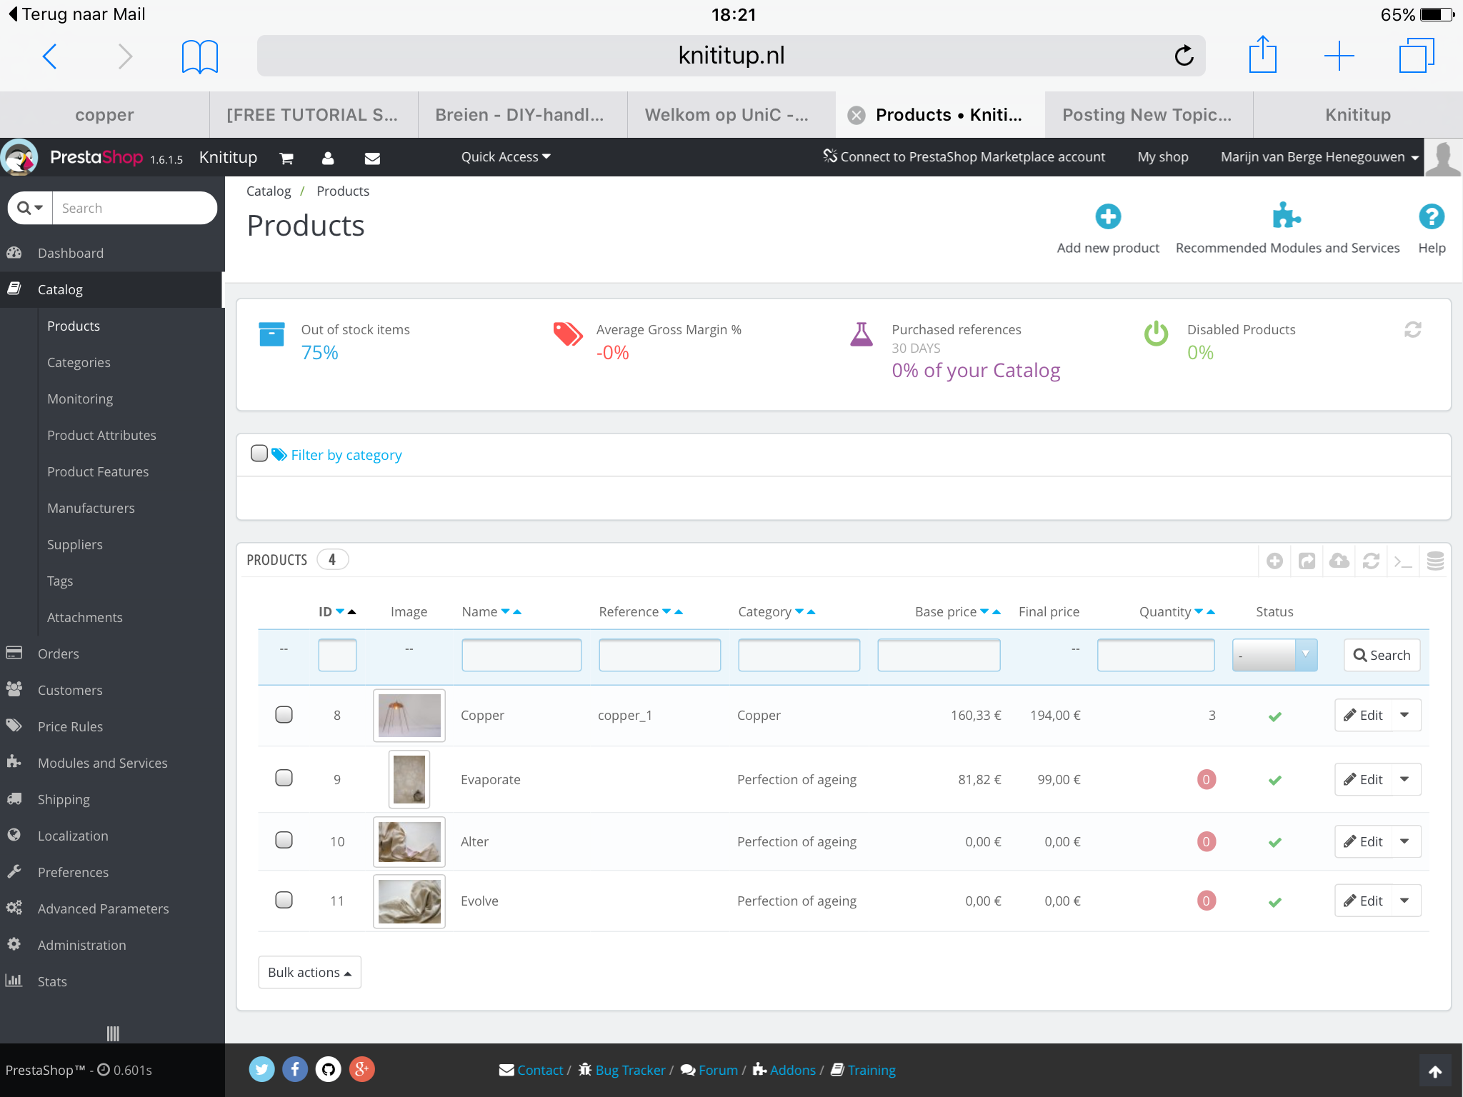Open the Status filter dropdown
This screenshot has height=1097, width=1463.
pyautogui.click(x=1274, y=655)
